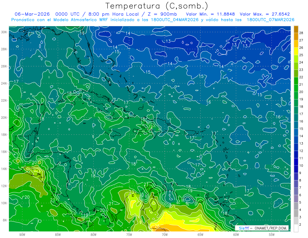
Task: Click the "26" contour label on map
Action: pyautogui.click(x=157, y=226)
